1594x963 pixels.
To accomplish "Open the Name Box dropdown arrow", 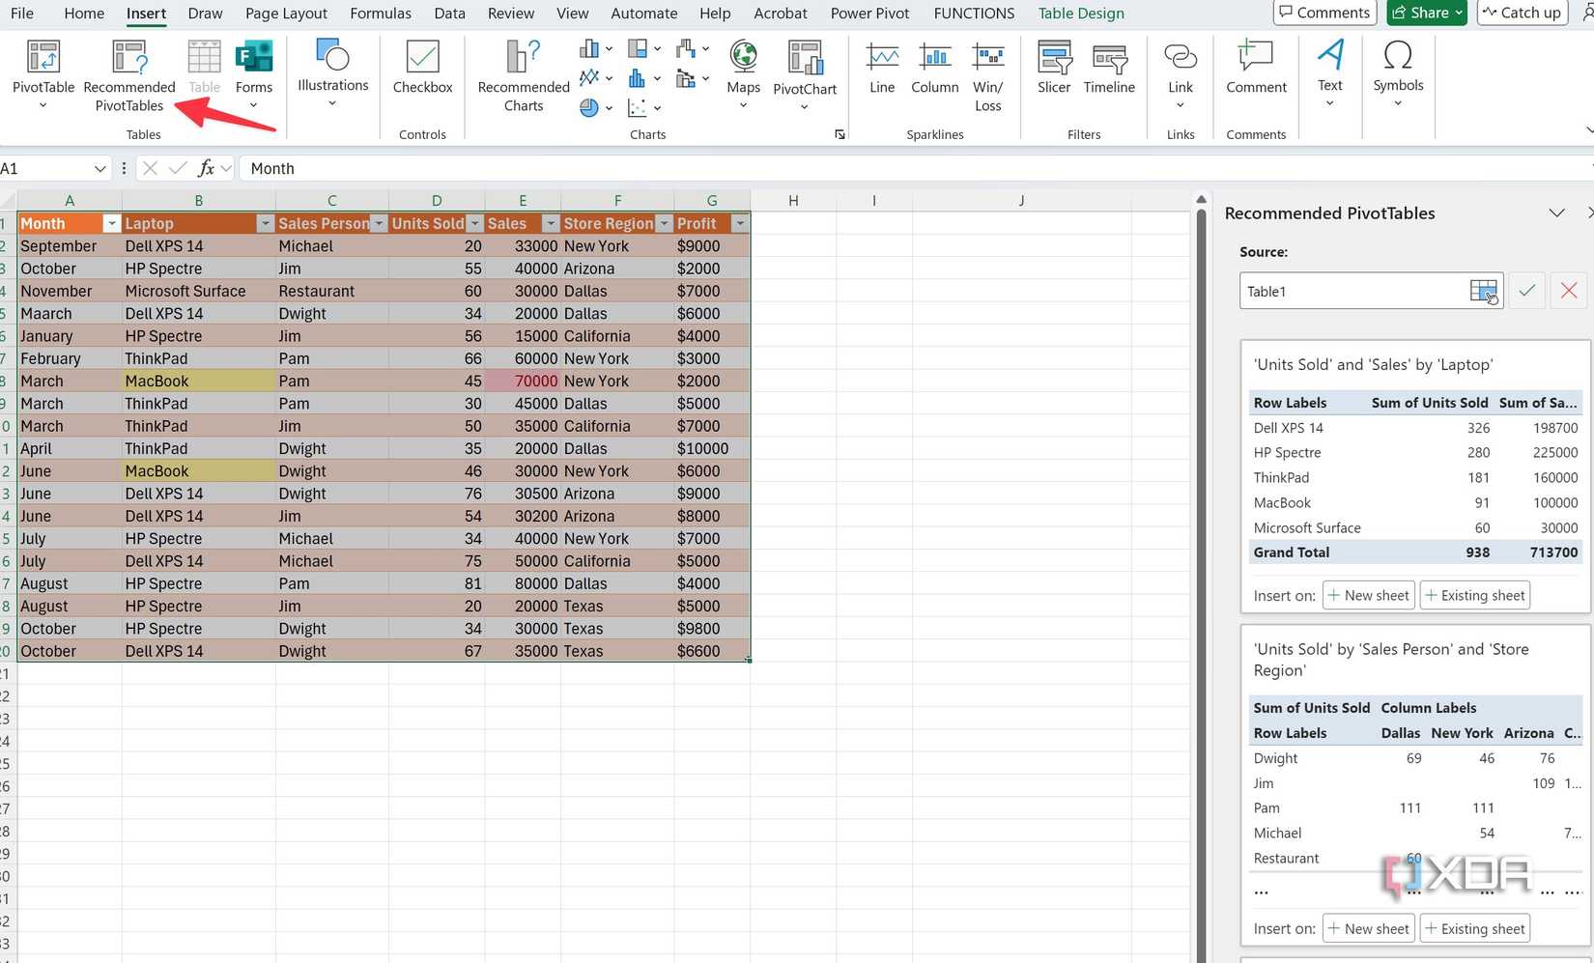I will 100,169.
